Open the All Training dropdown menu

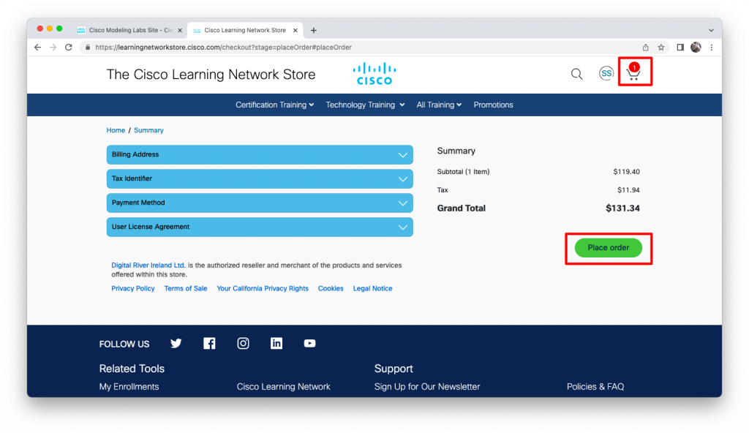click(438, 105)
